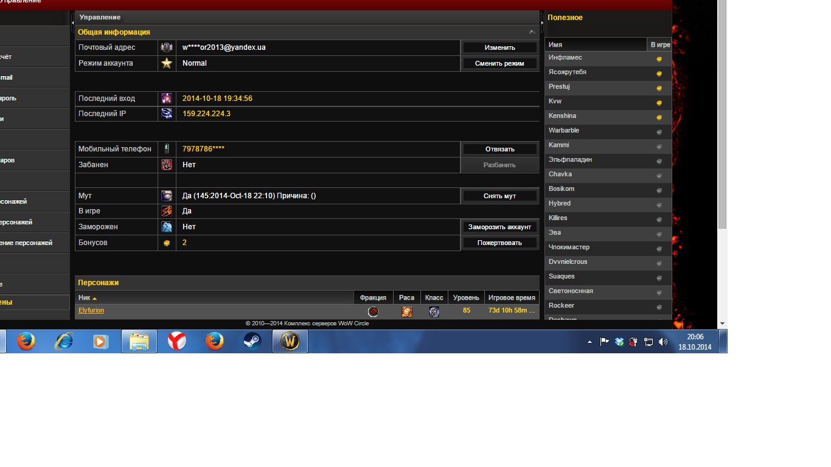Image resolution: width=831 pixels, height=467 pixels.
Task: Select Чпокимастер in the players list
Action: (x=608, y=248)
